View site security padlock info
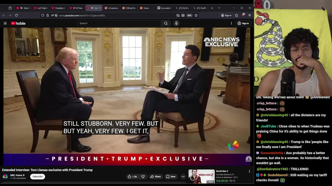Image resolution: width=332 pixels, height=186 pixels. [47, 15]
